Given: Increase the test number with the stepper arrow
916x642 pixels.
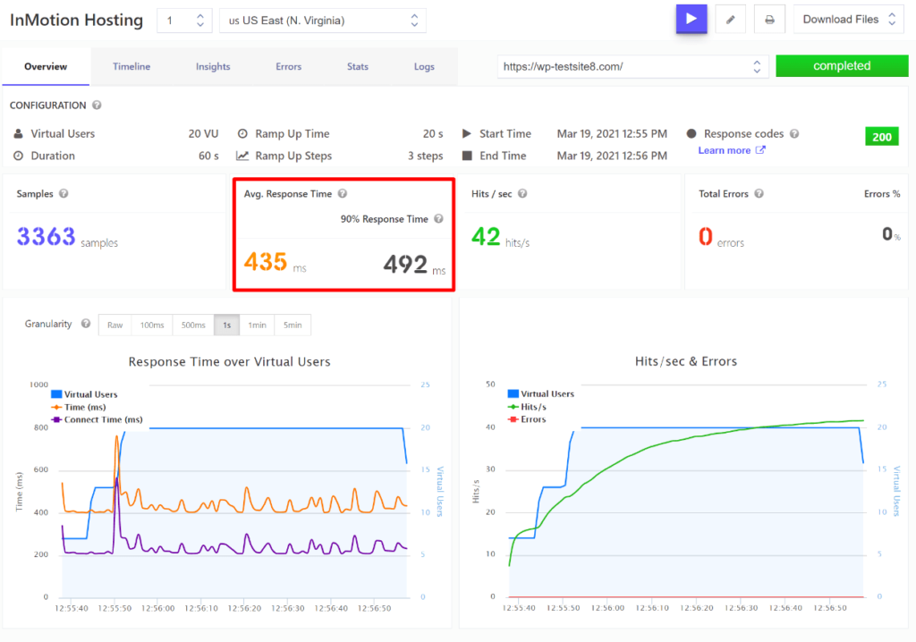Looking at the screenshot, I should click(x=200, y=15).
